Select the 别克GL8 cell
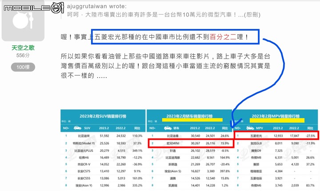 point(256,143)
